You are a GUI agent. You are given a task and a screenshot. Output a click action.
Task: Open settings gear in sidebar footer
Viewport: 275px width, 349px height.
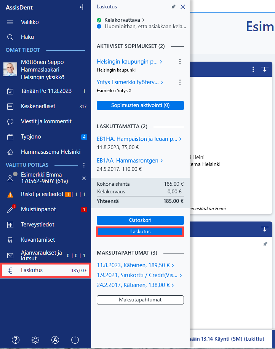(x=35, y=339)
